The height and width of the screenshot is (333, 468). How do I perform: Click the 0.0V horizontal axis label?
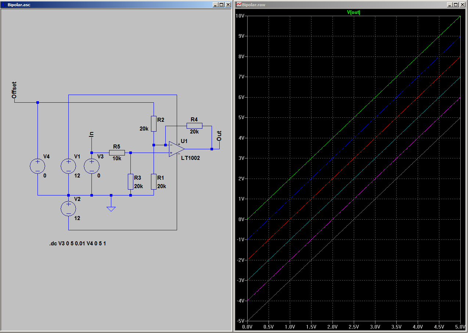pos(247,326)
